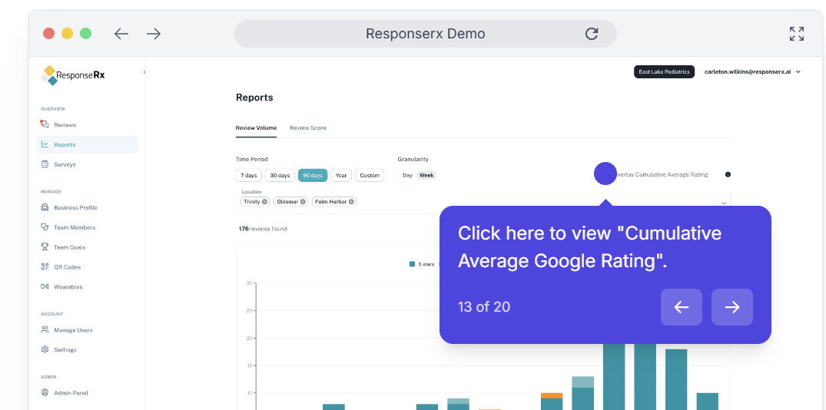826x410 pixels.
Task: Reload the Responserx Demo page
Action: tap(592, 34)
